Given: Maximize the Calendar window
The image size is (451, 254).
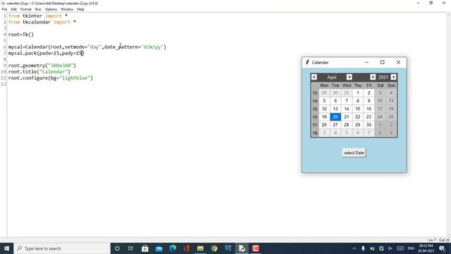Looking at the screenshot, I should pos(382,62).
